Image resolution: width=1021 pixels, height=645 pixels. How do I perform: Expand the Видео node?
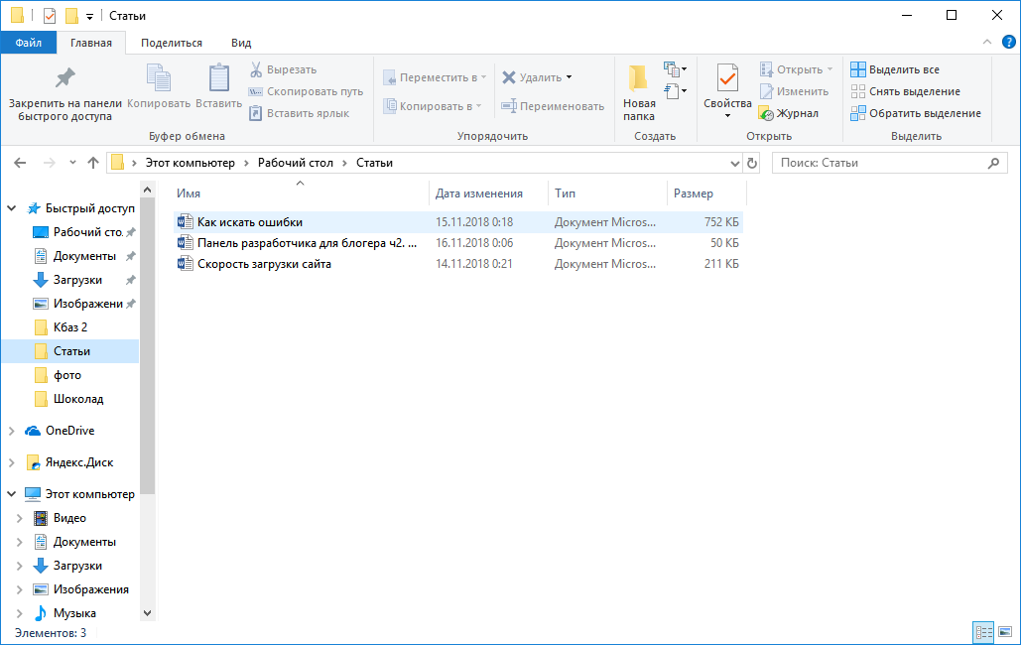coord(19,519)
